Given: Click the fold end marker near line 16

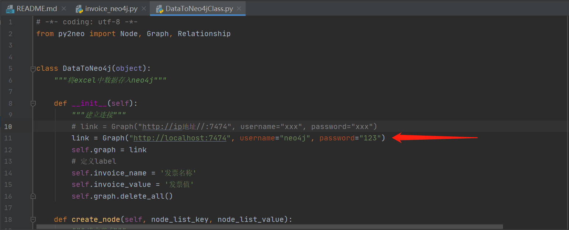Looking at the screenshot, I should pyautogui.click(x=33, y=196).
